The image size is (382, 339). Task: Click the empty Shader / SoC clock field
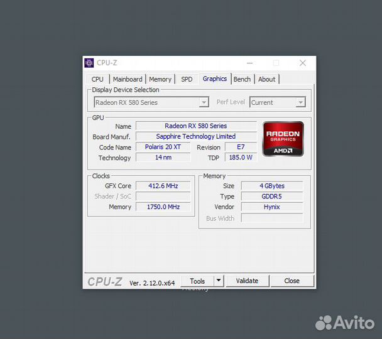point(163,196)
